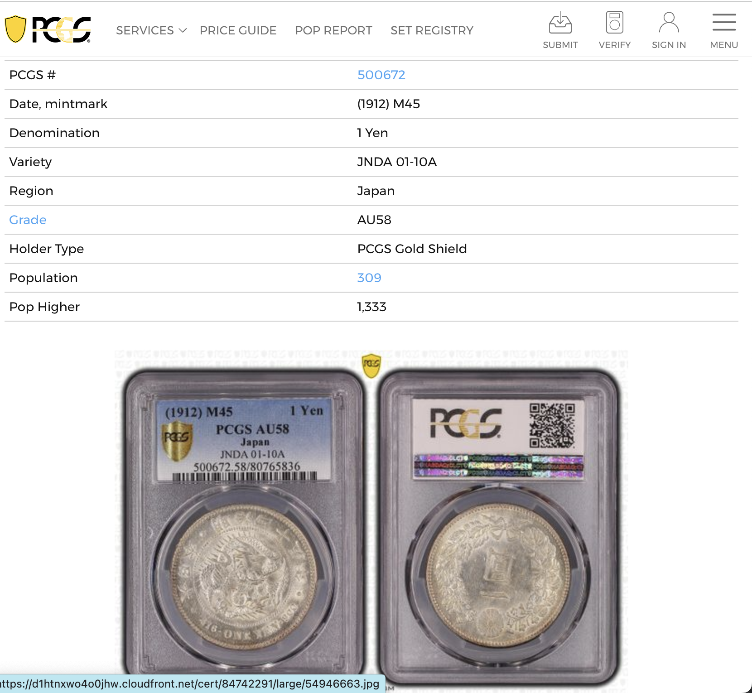The height and width of the screenshot is (693, 752).
Task: Click the blue Grade link
Action: pos(28,220)
